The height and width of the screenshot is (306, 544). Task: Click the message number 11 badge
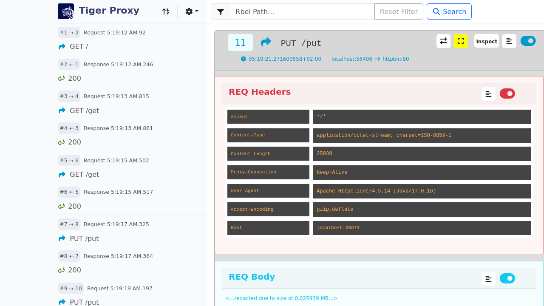pyautogui.click(x=241, y=42)
